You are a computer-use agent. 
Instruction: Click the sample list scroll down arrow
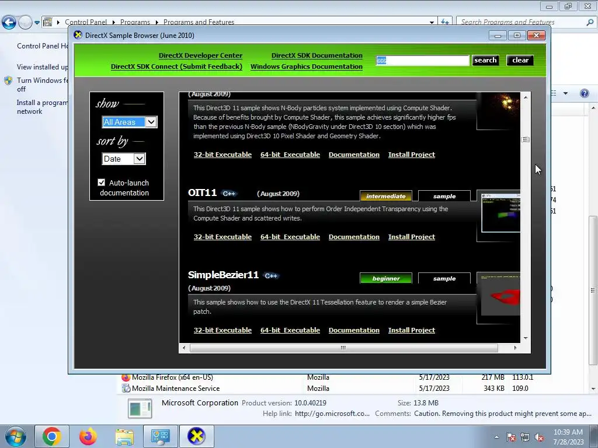pos(526,338)
